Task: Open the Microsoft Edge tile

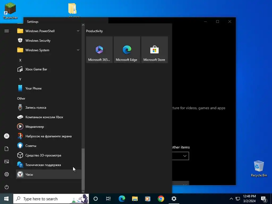Action: tap(127, 50)
